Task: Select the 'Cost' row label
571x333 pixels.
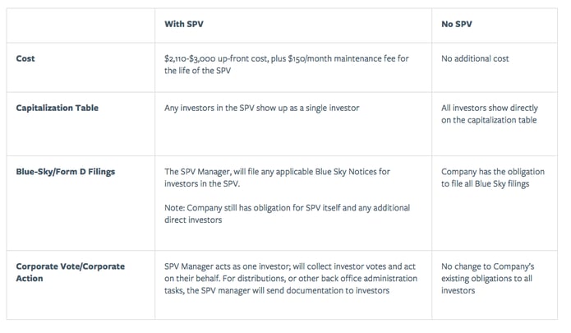Action: click(x=25, y=58)
